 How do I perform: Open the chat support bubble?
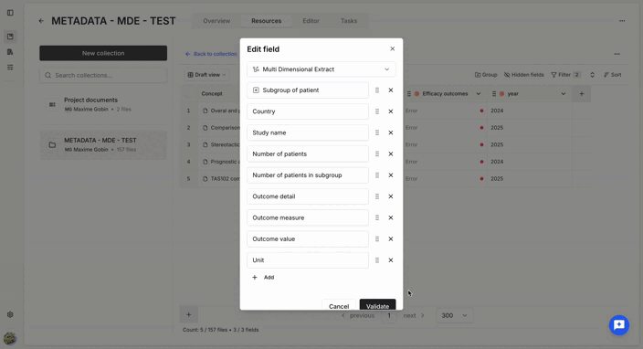[619, 325]
